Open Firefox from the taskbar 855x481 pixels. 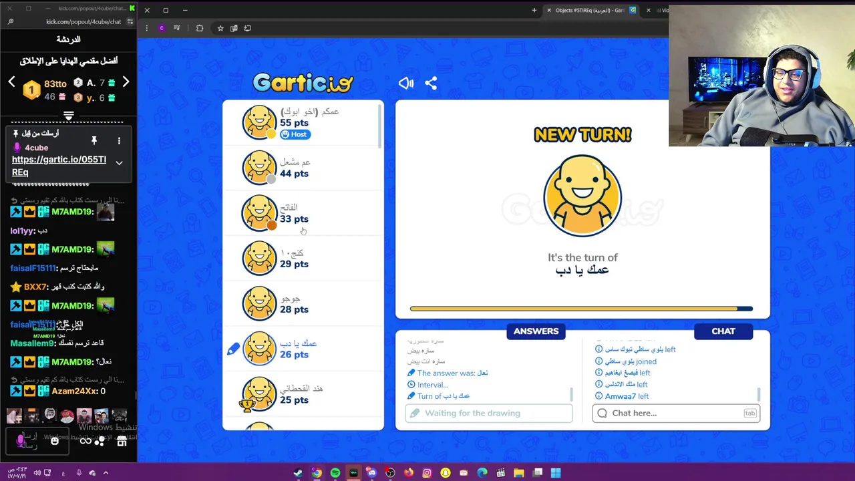tap(408, 473)
